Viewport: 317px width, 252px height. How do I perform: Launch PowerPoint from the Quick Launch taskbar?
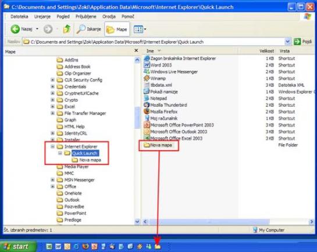94,246
